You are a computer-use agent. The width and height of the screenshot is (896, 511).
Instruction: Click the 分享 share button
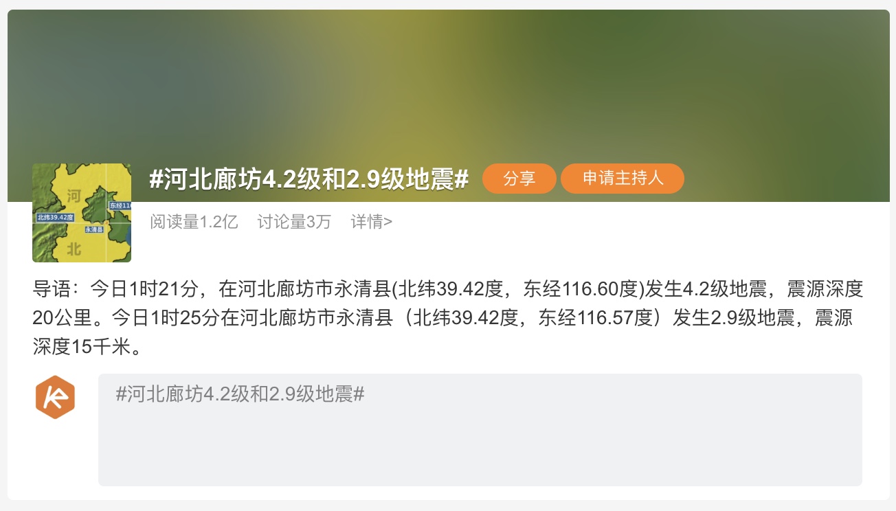click(519, 179)
